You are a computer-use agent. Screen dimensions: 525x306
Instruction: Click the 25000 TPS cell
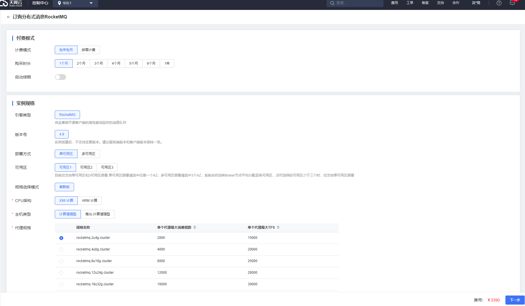click(253, 261)
